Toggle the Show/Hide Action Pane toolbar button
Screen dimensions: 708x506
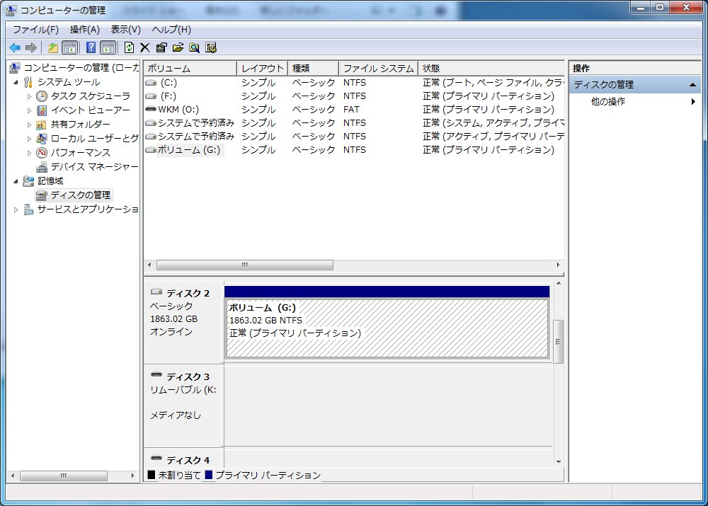tap(108, 47)
